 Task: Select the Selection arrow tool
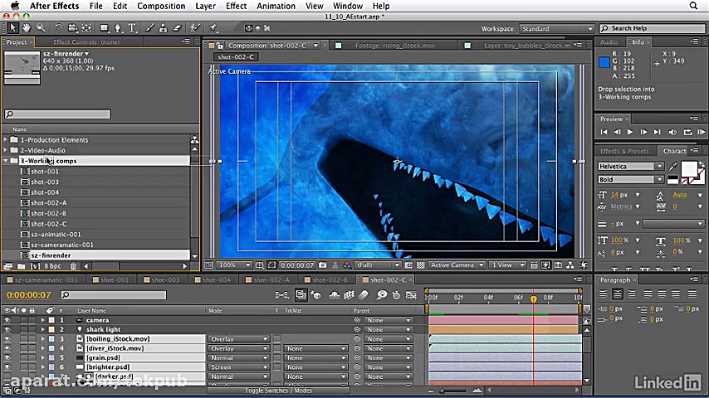tap(12, 28)
